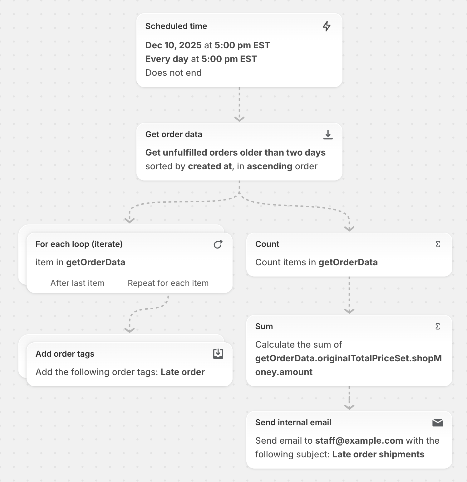Click the sigma icon on Sum card
This screenshot has height=482, width=467.
point(438,326)
